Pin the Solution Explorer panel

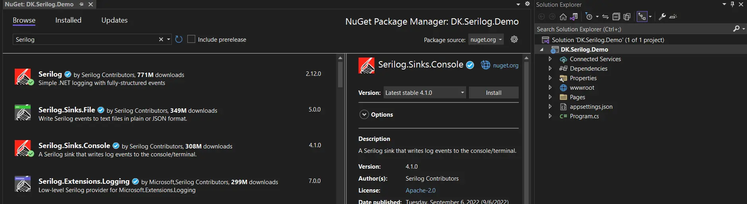tap(732, 4)
